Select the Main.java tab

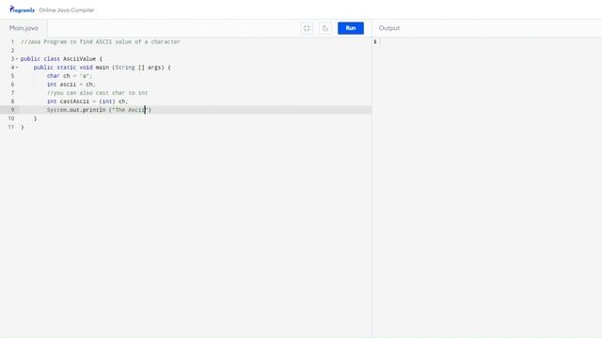pos(24,28)
